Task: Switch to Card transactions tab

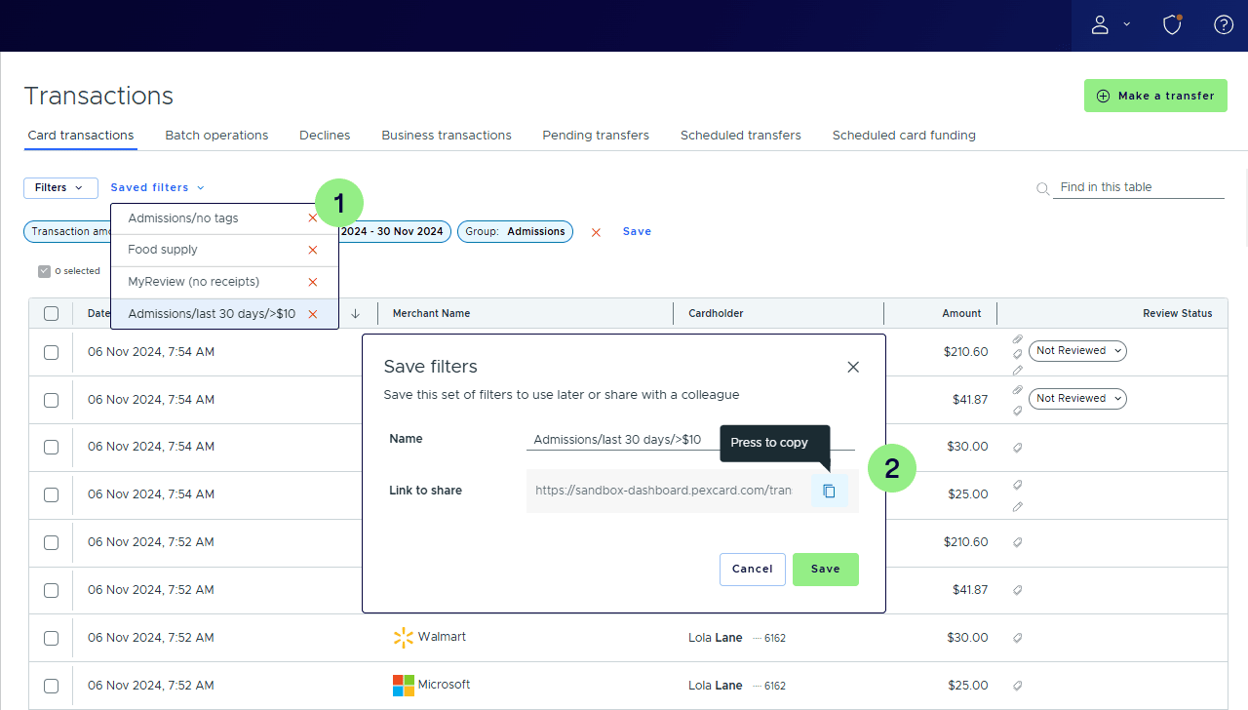Action: (x=81, y=136)
